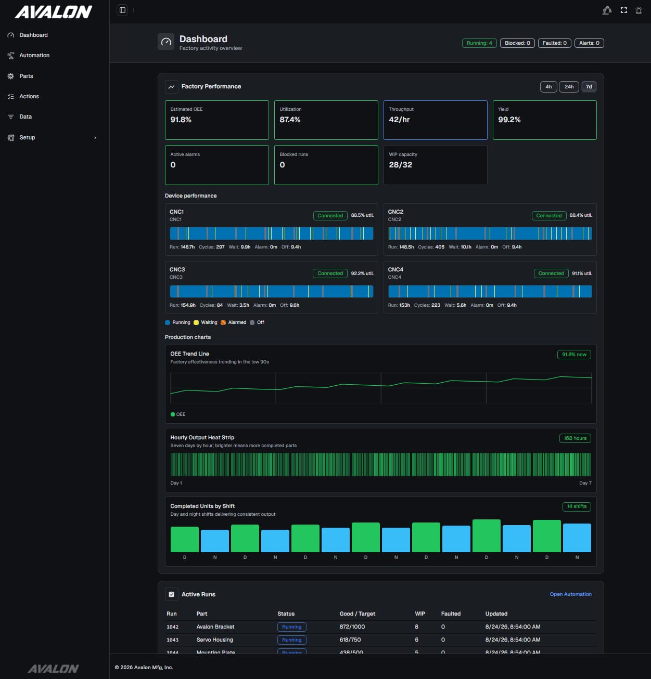Follow the Open Automation link

[570, 594]
